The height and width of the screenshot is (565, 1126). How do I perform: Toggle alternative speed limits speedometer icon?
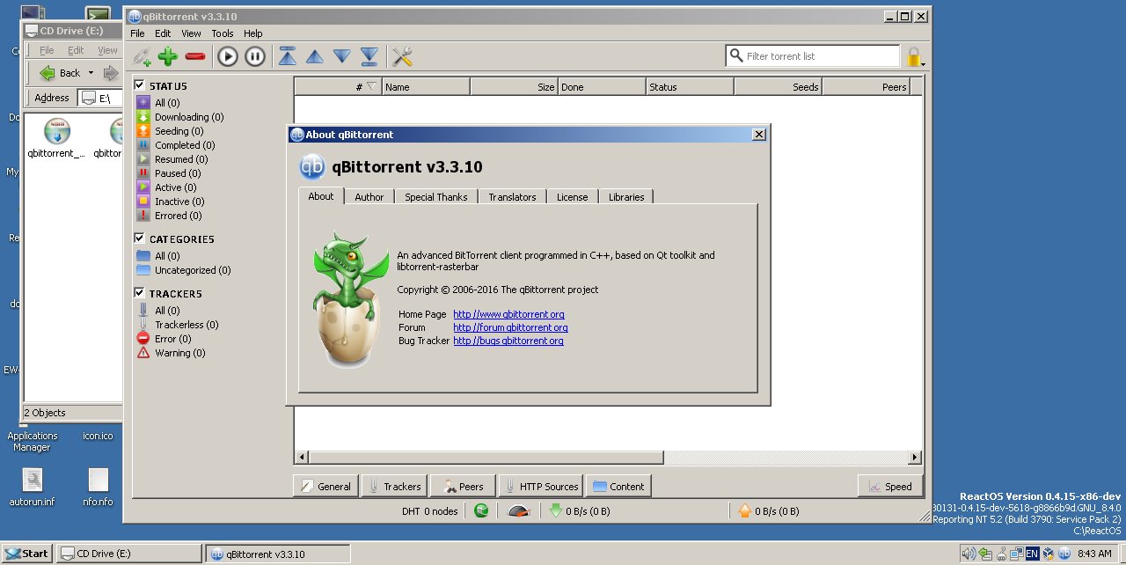click(x=519, y=510)
